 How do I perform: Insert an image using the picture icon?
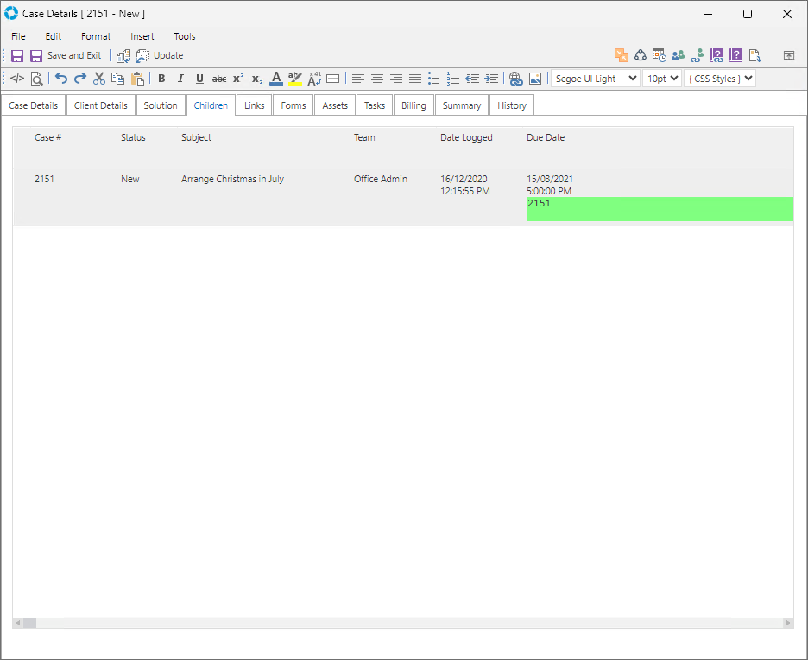pyautogui.click(x=535, y=79)
